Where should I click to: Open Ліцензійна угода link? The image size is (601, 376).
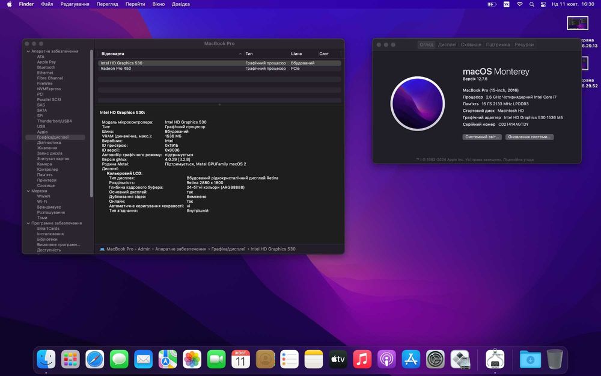pos(518,159)
